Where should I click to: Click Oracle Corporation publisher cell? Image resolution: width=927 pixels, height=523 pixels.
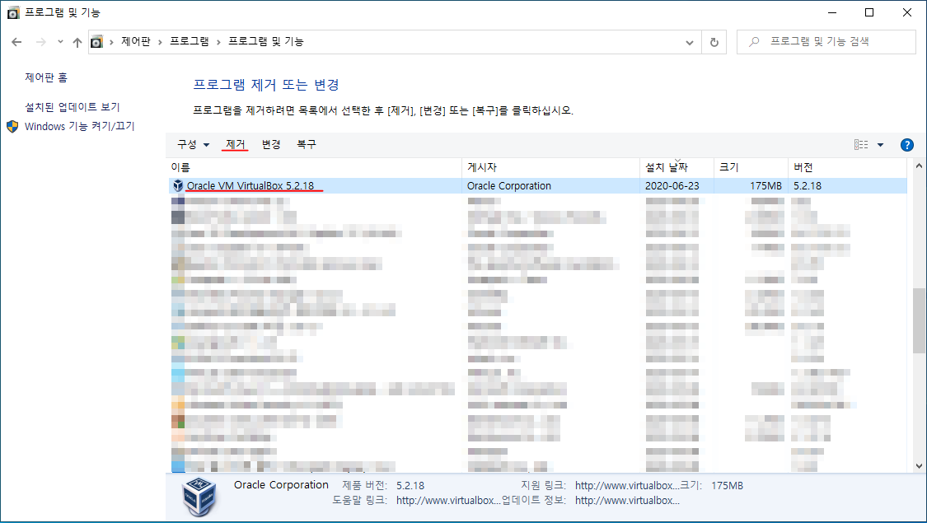[509, 185]
